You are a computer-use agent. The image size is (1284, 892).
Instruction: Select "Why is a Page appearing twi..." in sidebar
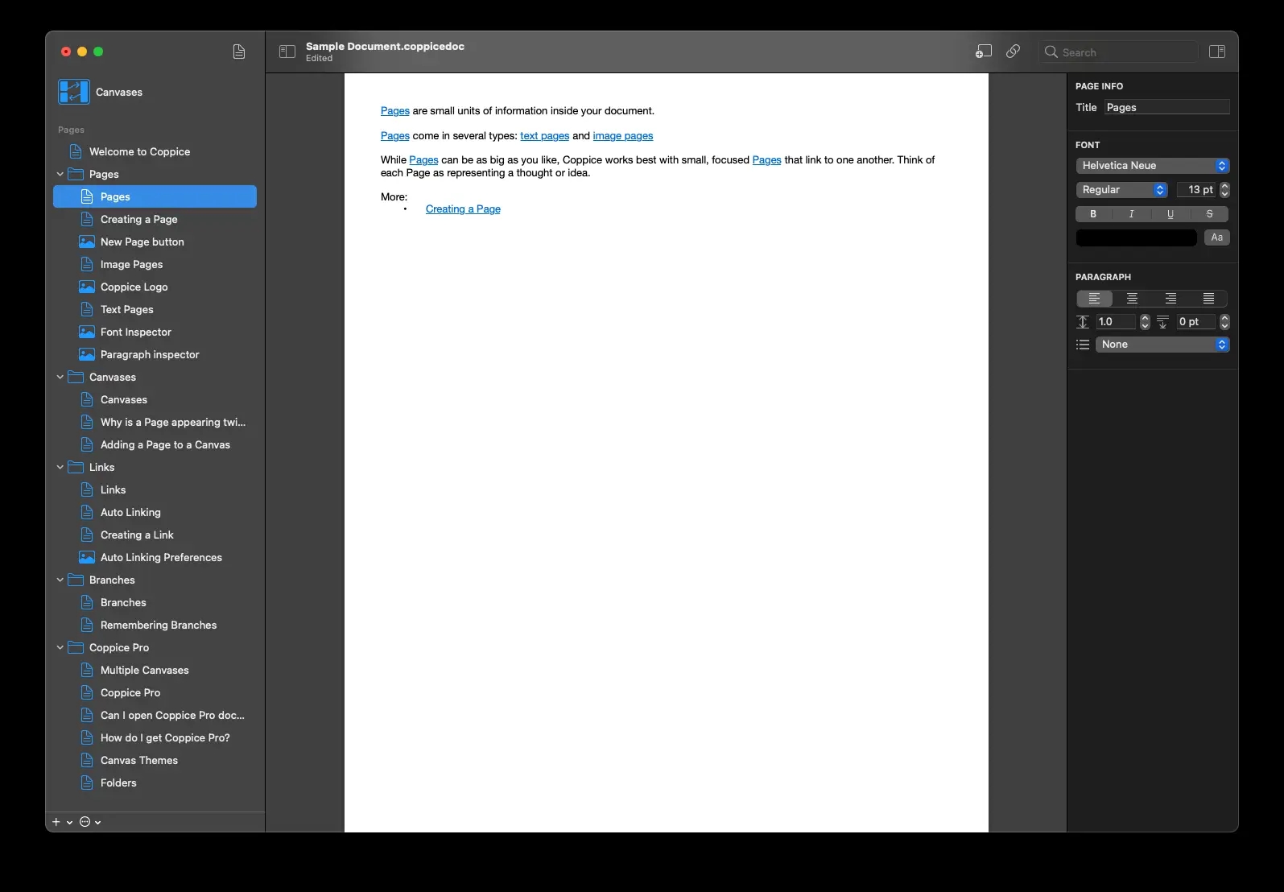coord(155,422)
